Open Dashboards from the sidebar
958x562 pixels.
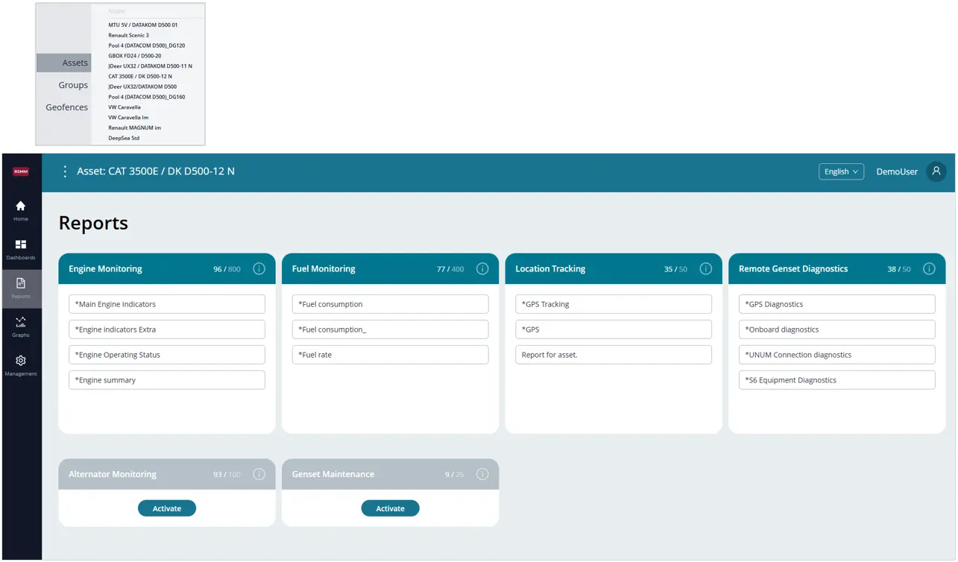point(21,249)
